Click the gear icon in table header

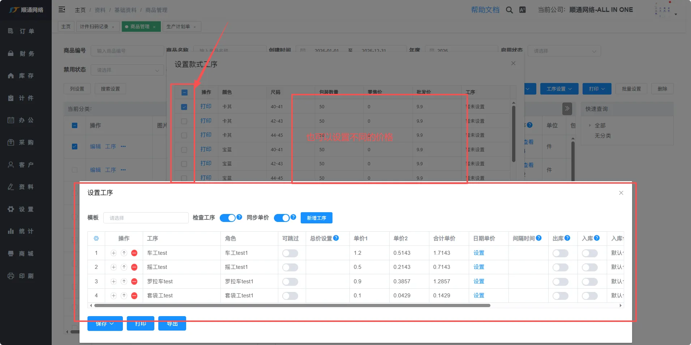[x=96, y=239]
